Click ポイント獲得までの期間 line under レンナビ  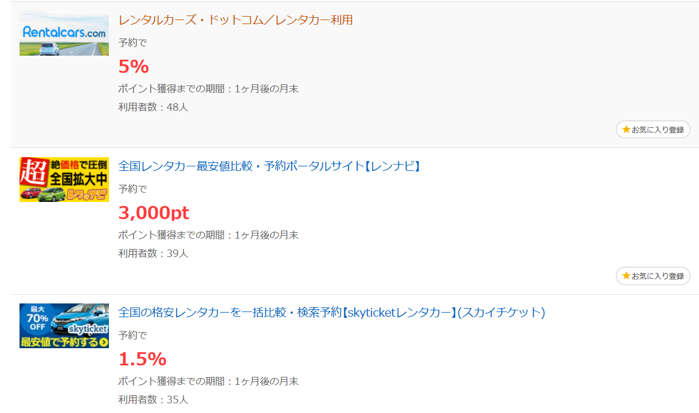click(209, 235)
